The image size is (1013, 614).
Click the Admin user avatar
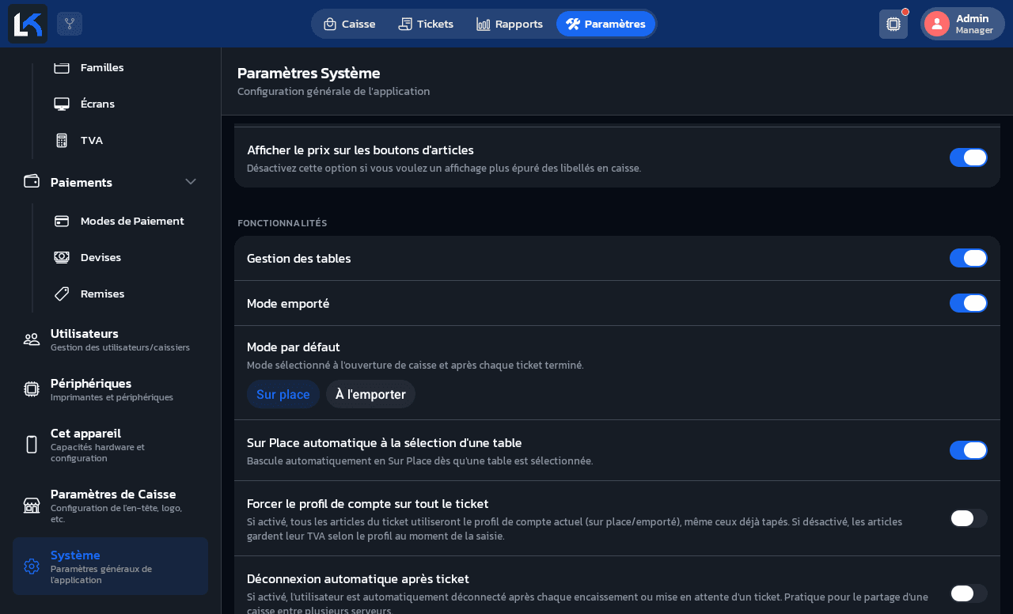click(937, 24)
